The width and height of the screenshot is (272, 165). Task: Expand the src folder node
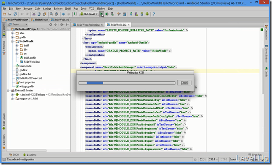(16, 54)
